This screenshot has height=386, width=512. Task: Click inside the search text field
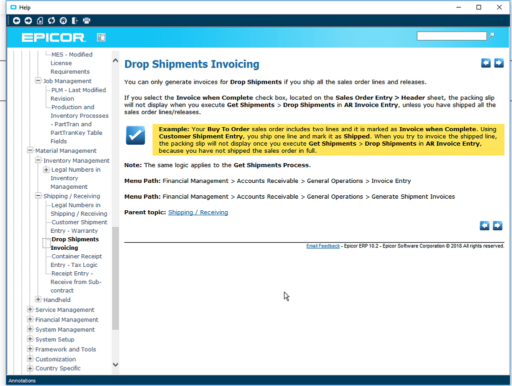(450, 36)
